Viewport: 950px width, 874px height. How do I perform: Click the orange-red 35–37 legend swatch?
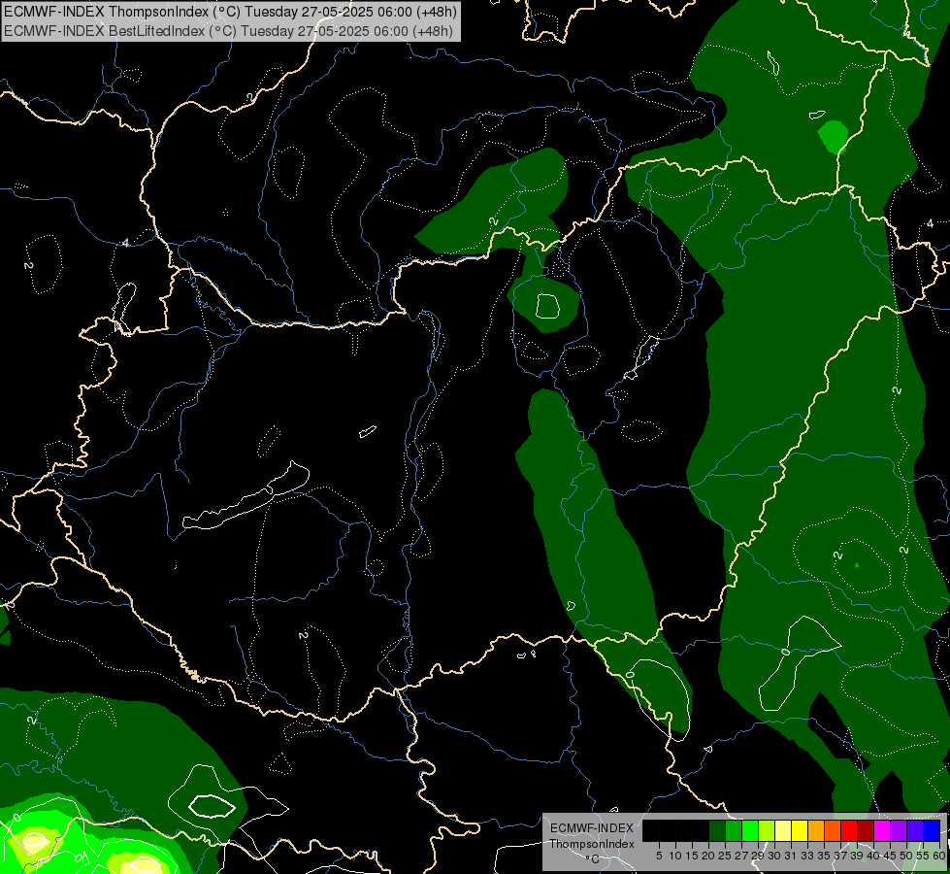[833, 830]
